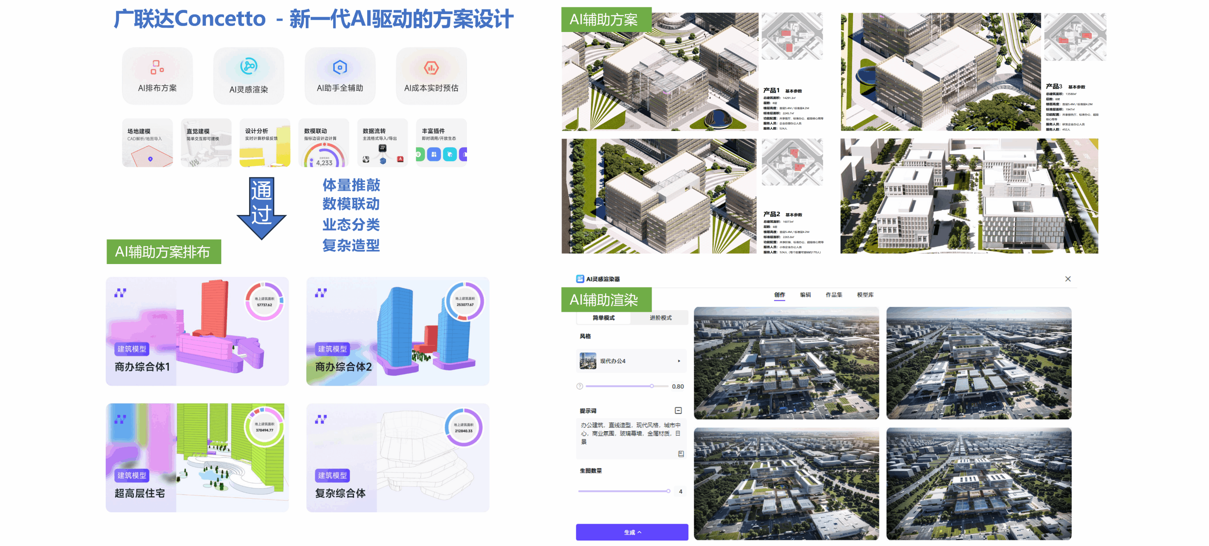Open the 丰富插件 feature card
1209x546 pixels.
coord(441,143)
